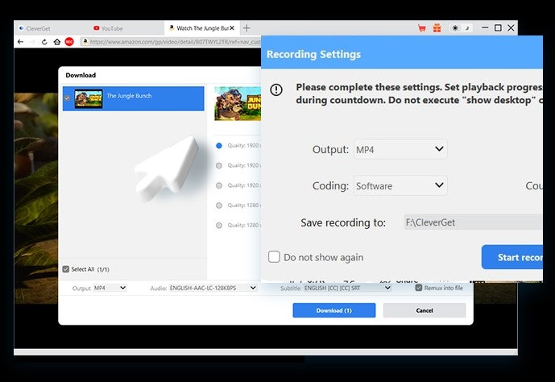Maximize the CleverGet window
This screenshot has height=382, width=555.
(498, 27)
